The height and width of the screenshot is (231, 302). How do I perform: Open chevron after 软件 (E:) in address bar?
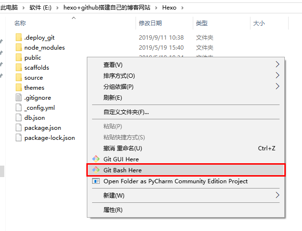[57, 8]
